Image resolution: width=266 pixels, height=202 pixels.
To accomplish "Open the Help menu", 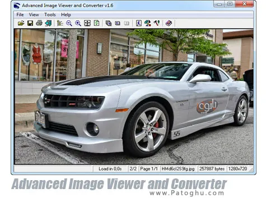I will [x=66, y=15].
